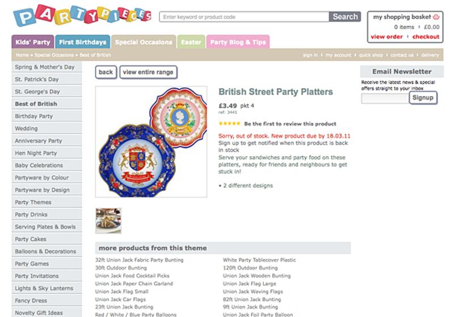Select Party Blog & Tips tab
This screenshot has width=454, height=317.
coord(237,42)
